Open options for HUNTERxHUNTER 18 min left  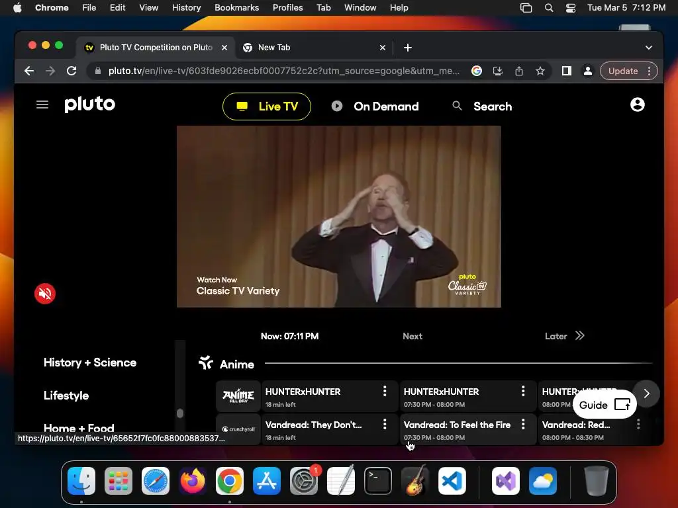pyautogui.click(x=385, y=392)
